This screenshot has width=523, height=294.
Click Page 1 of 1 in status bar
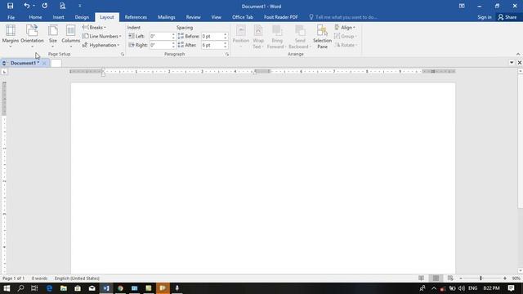click(13, 278)
